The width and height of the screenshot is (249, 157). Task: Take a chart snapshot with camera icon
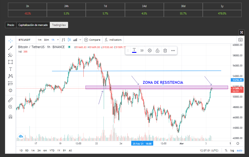pos(240,40)
